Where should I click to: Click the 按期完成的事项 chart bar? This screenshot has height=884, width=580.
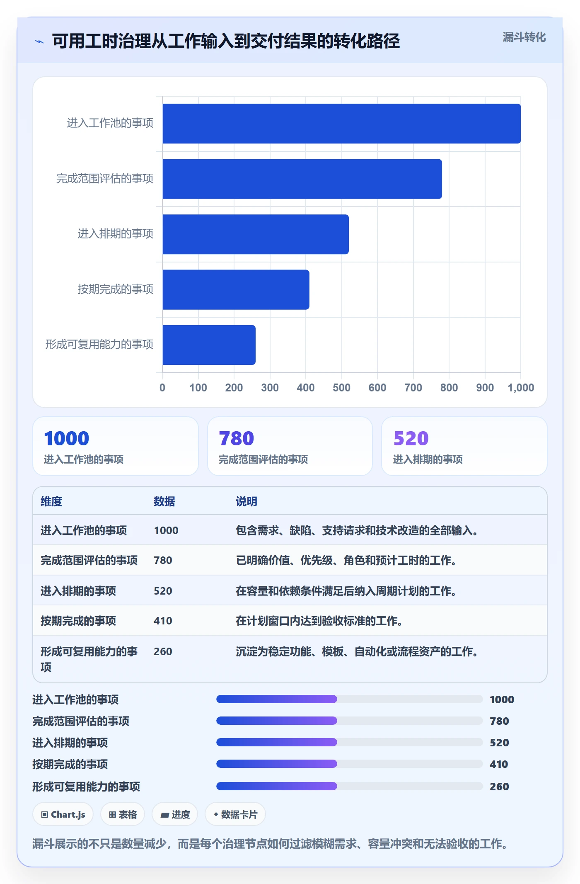coord(236,289)
